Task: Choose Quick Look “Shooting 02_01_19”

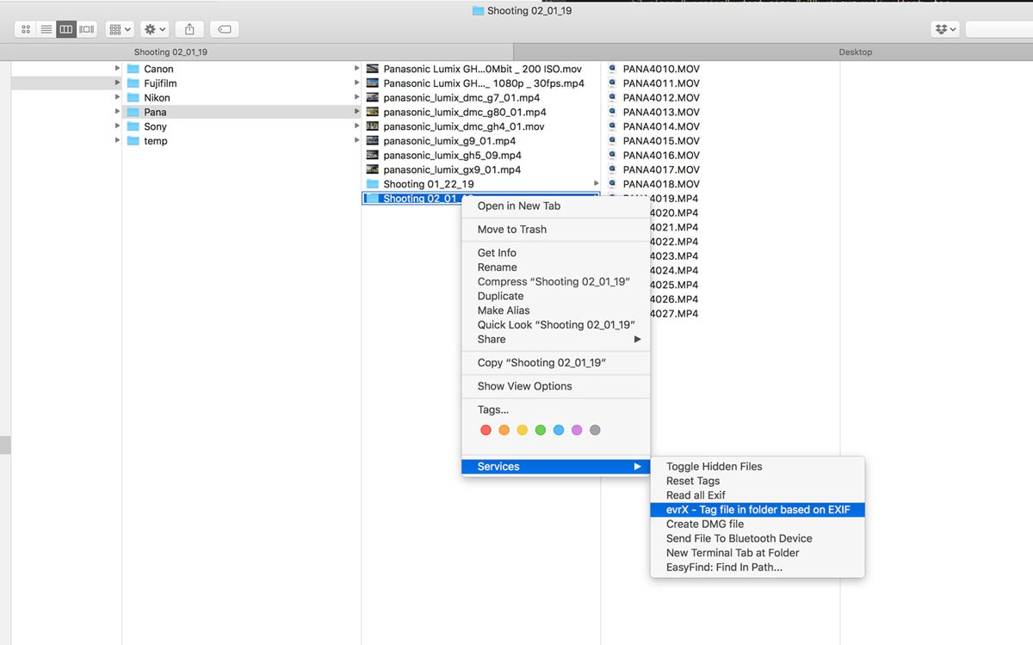Action: pyautogui.click(x=555, y=325)
